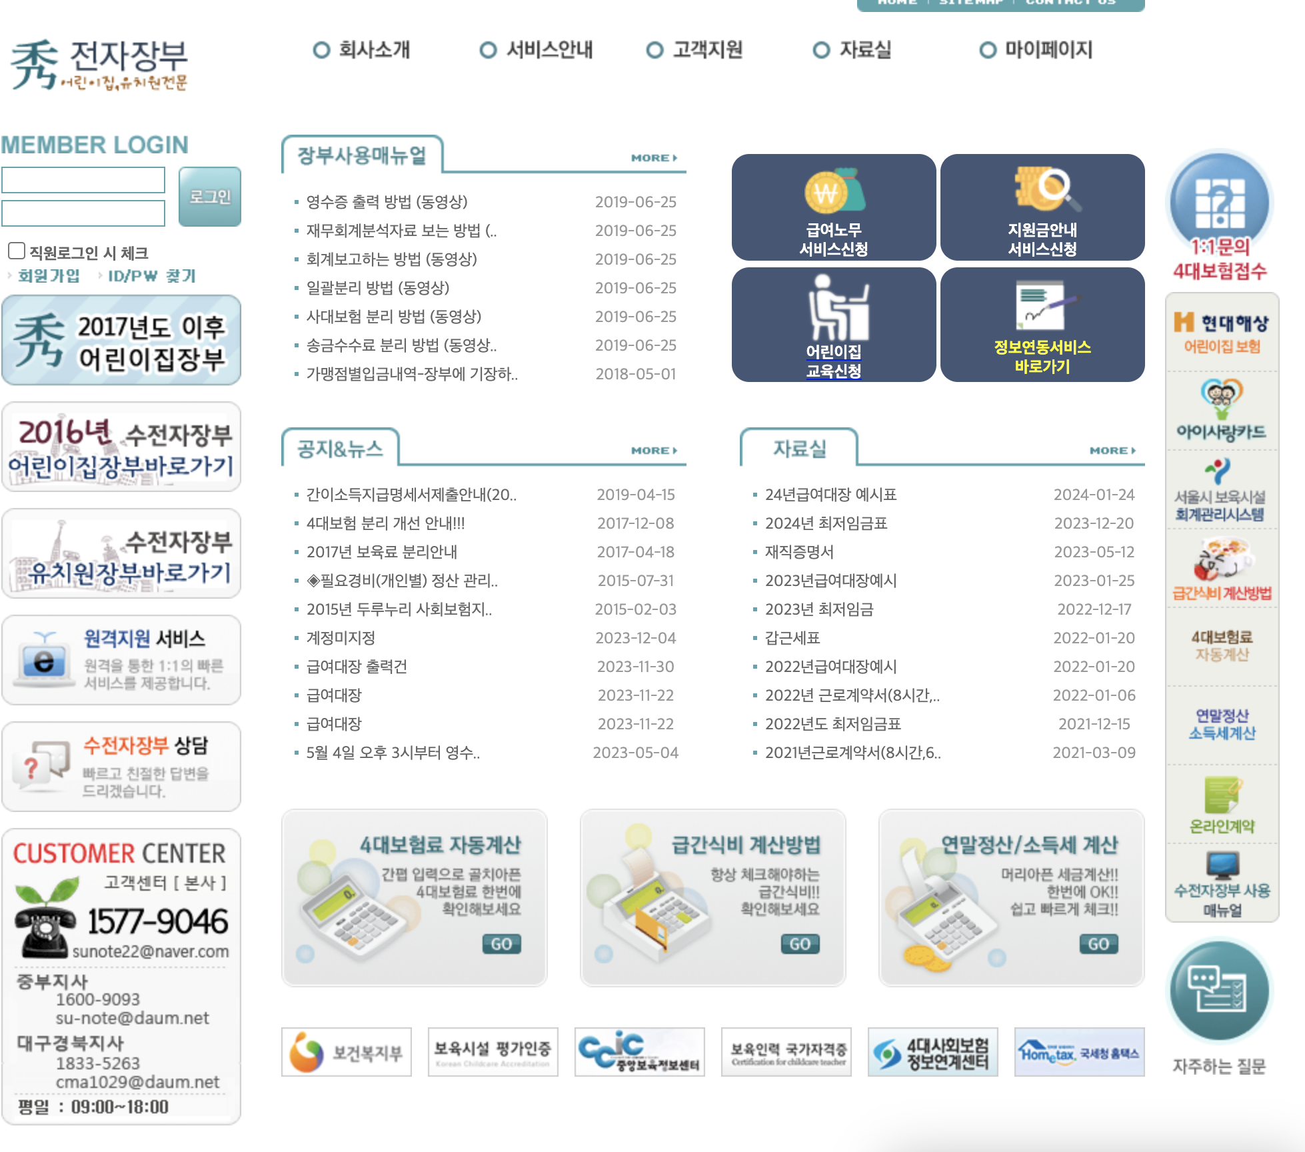
Task: Expand MORE in 자료실 section
Action: [x=1112, y=451]
